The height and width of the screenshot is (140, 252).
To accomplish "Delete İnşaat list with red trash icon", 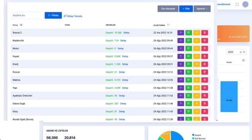I will pyautogui.click(x=205, y=56).
